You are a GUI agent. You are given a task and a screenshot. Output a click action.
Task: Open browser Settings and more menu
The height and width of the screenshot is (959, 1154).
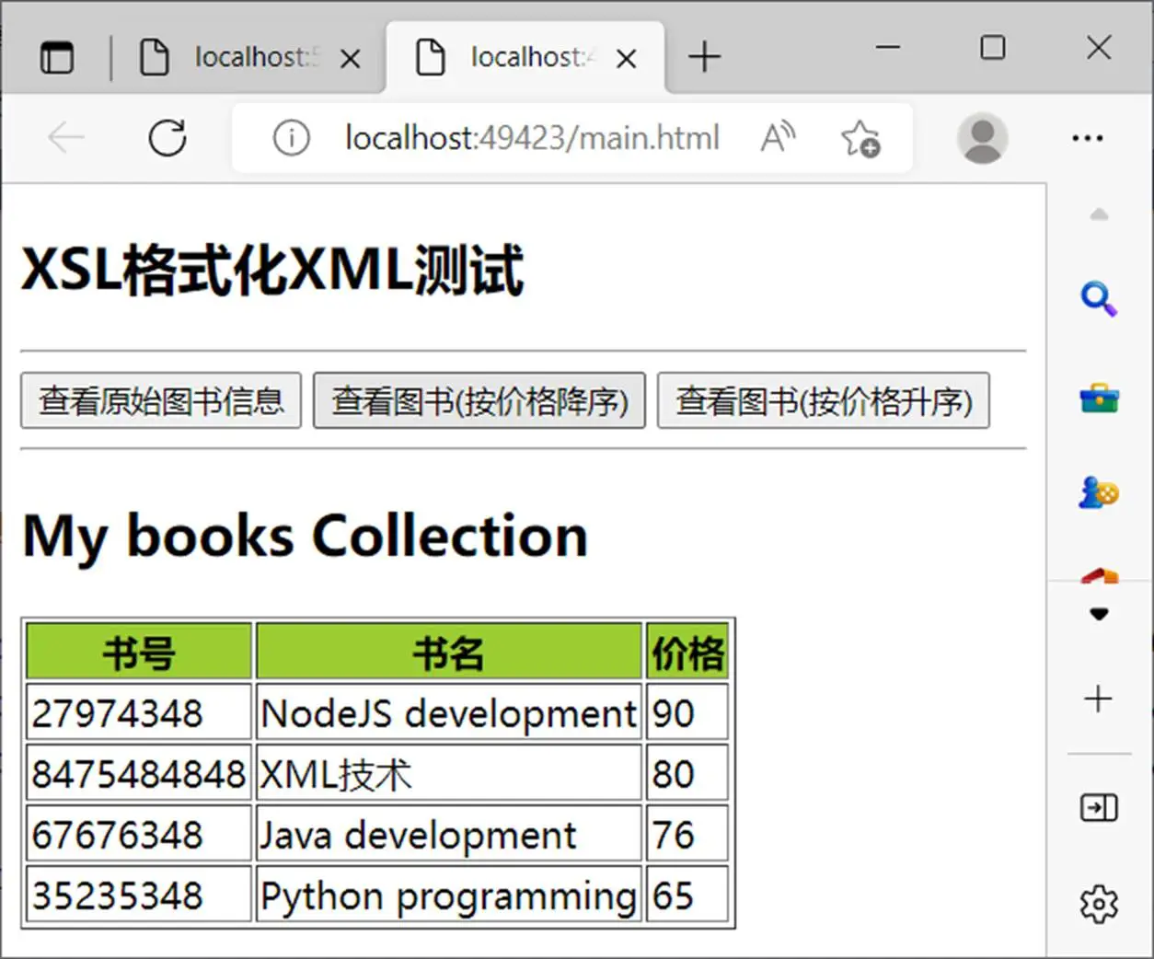tap(1087, 139)
